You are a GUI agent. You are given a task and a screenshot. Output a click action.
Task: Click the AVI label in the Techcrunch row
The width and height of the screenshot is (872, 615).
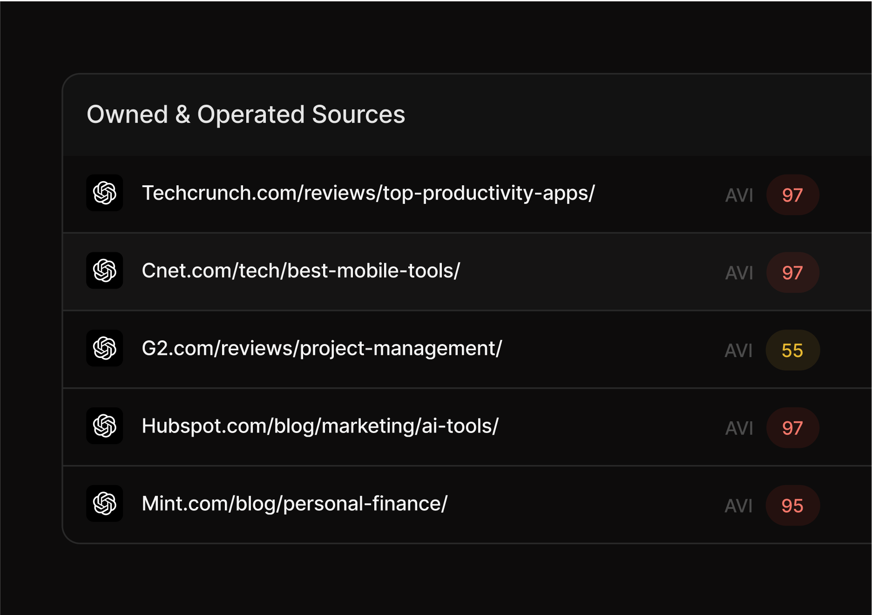739,196
